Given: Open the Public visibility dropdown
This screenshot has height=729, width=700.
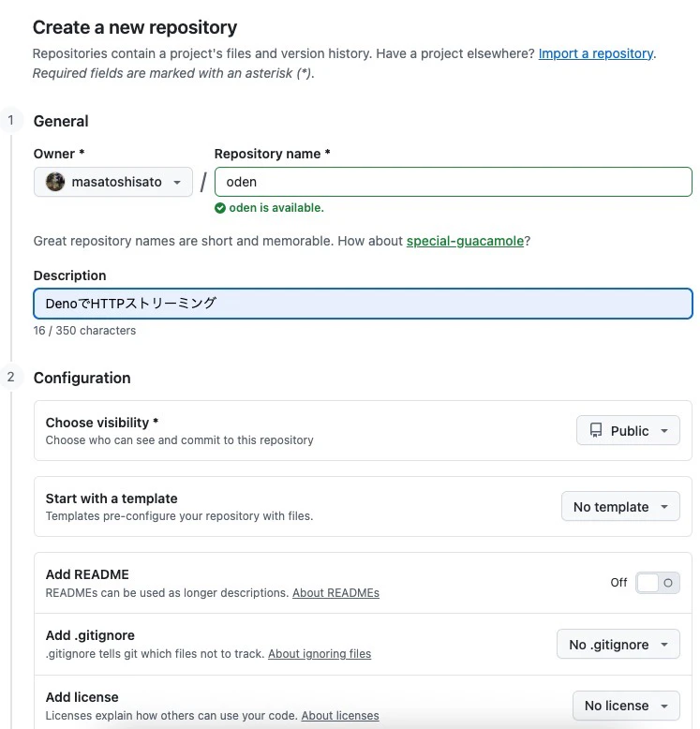Looking at the screenshot, I should point(628,431).
